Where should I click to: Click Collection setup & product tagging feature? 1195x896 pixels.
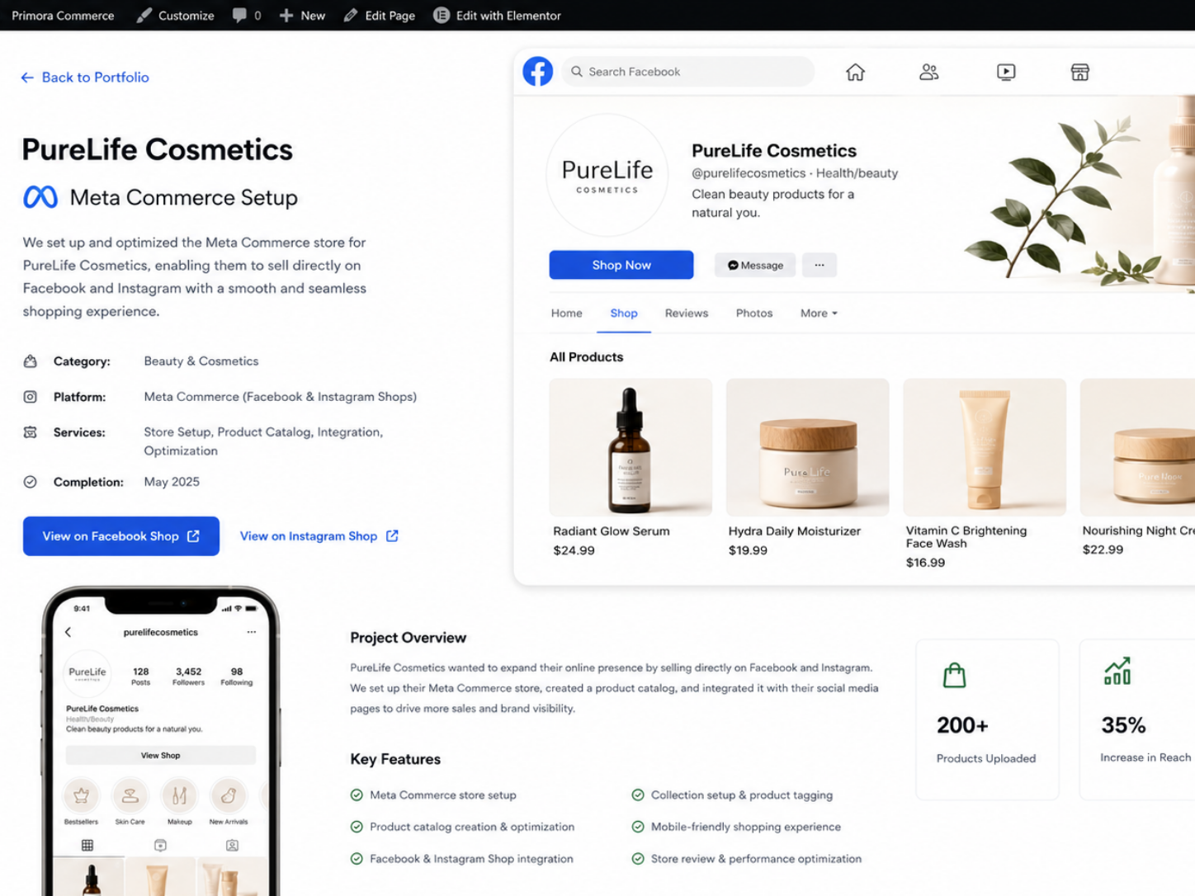(732, 795)
